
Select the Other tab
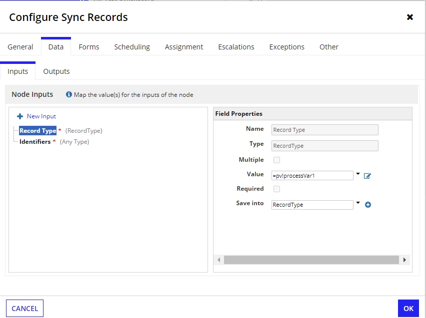pyautogui.click(x=328, y=47)
